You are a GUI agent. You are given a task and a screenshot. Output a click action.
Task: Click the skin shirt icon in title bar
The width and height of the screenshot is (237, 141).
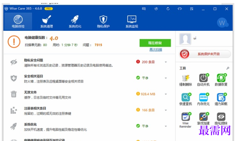[180, 9]
